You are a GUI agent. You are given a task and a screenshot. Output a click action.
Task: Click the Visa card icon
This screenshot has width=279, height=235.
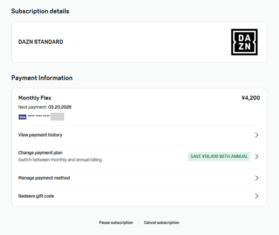[22, 117]
